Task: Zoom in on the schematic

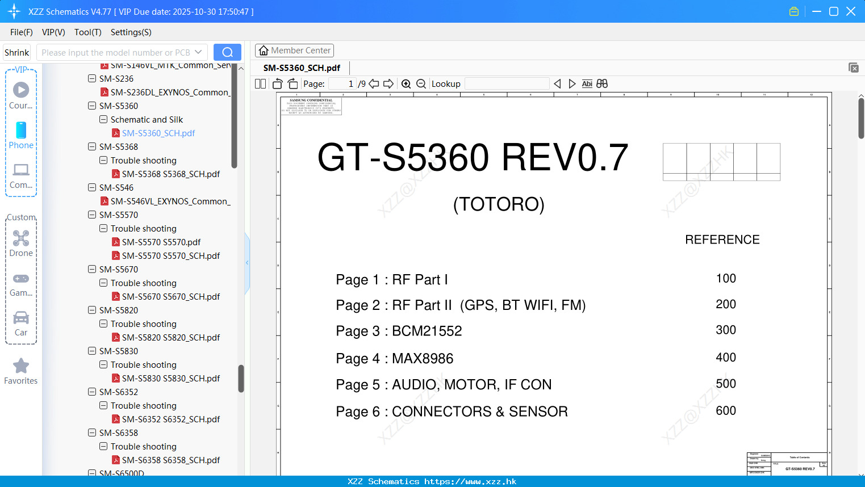Action: (406, 83)
